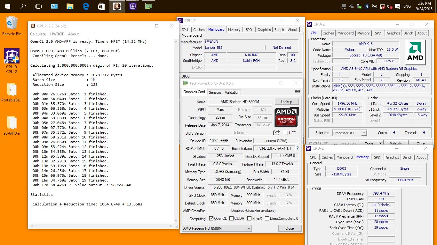The image size is (437, 245).
Task: Click GPU Clock 850 MHz field
Action: [x=218, y=195]
